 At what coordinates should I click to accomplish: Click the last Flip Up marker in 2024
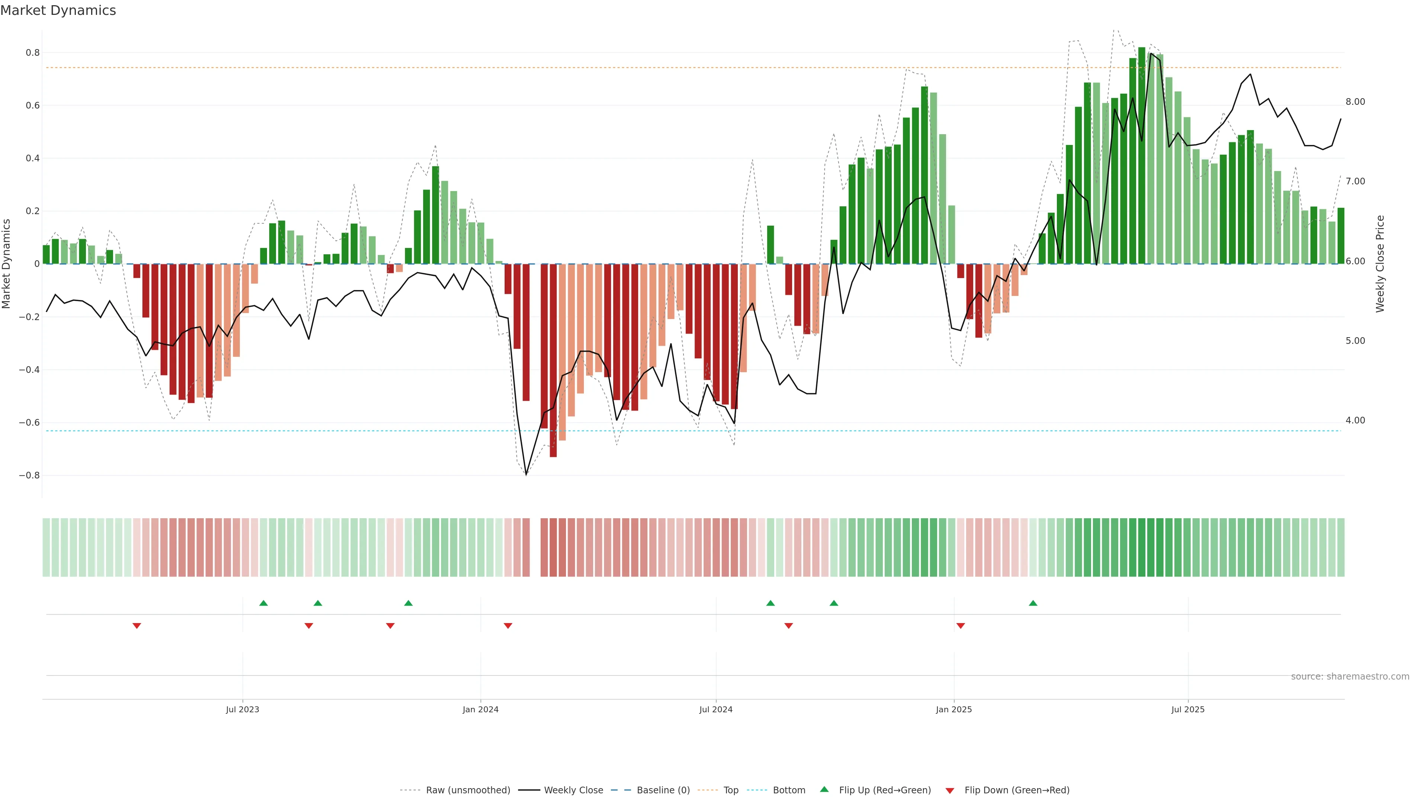(x=834, y=603)
